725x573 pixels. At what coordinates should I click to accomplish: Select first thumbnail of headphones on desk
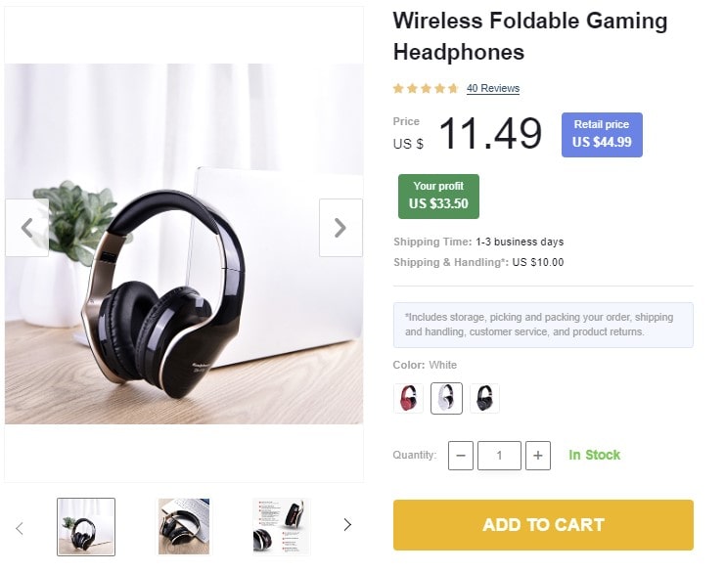tap(86, 527)
